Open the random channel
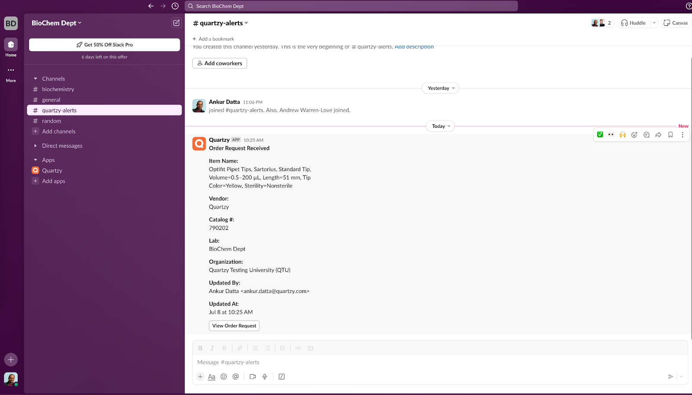Image resolution: width=692 pixels, height=395 pixels. click(104, 121)
